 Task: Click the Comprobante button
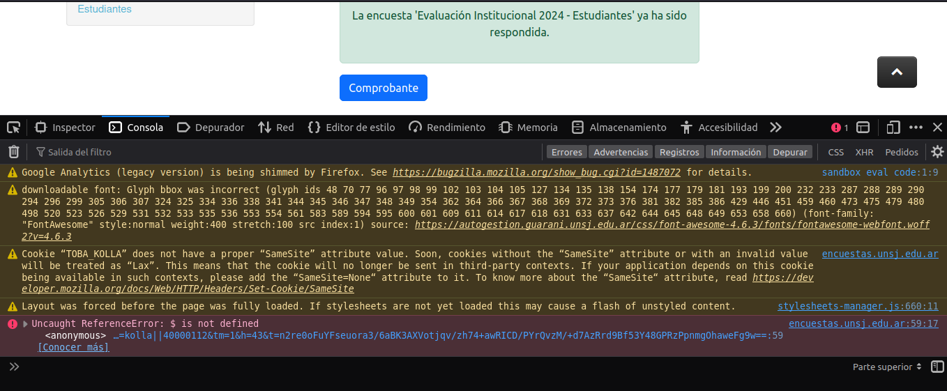pos(384,88)
